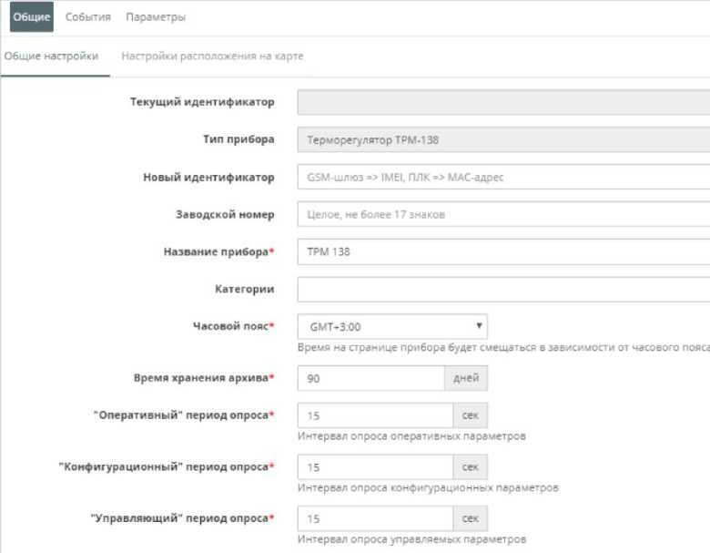This screenshot has width=710, height=553.
Task: Open Настройки расположения на карте sub-tab
Action: (x=212, y=56)
